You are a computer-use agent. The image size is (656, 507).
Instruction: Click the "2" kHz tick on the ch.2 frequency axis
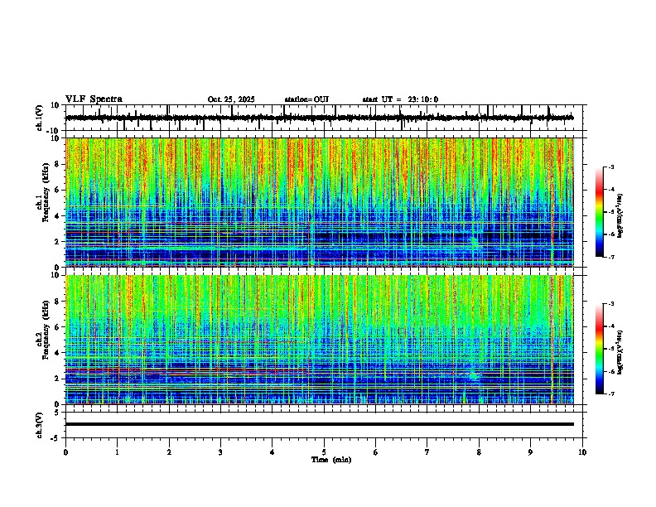[x=58, y=379]
